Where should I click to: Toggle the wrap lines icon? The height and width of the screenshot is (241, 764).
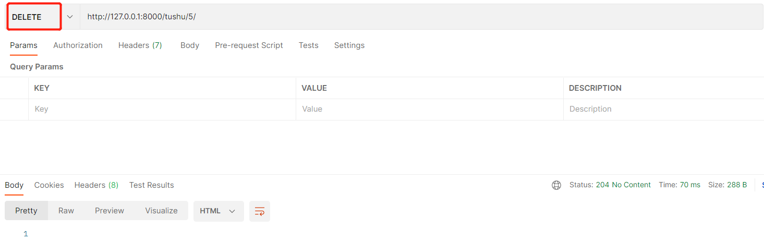pyautogui.click(x=260, y=211)
